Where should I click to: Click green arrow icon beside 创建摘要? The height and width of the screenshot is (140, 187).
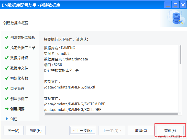[7, 109]
